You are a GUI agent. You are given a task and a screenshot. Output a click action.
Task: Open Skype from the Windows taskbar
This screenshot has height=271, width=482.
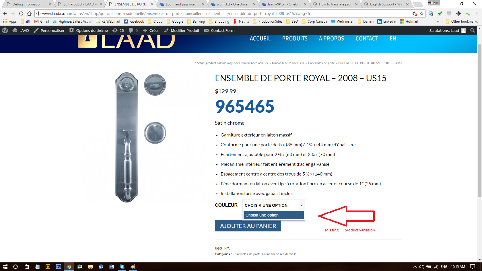point(122,267)
